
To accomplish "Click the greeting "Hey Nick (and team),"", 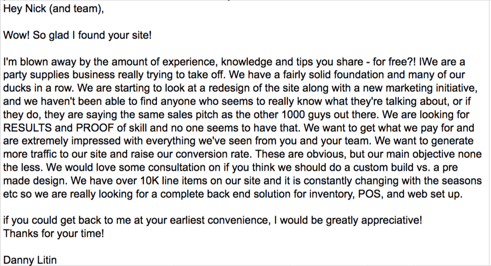I will [53, 9].
